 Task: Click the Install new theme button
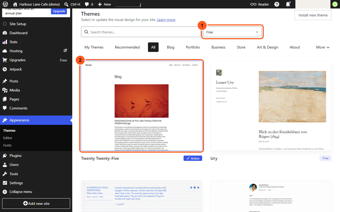[313, 15]
